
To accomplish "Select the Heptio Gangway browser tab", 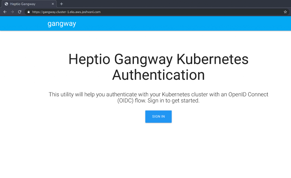I will (29, 4).
